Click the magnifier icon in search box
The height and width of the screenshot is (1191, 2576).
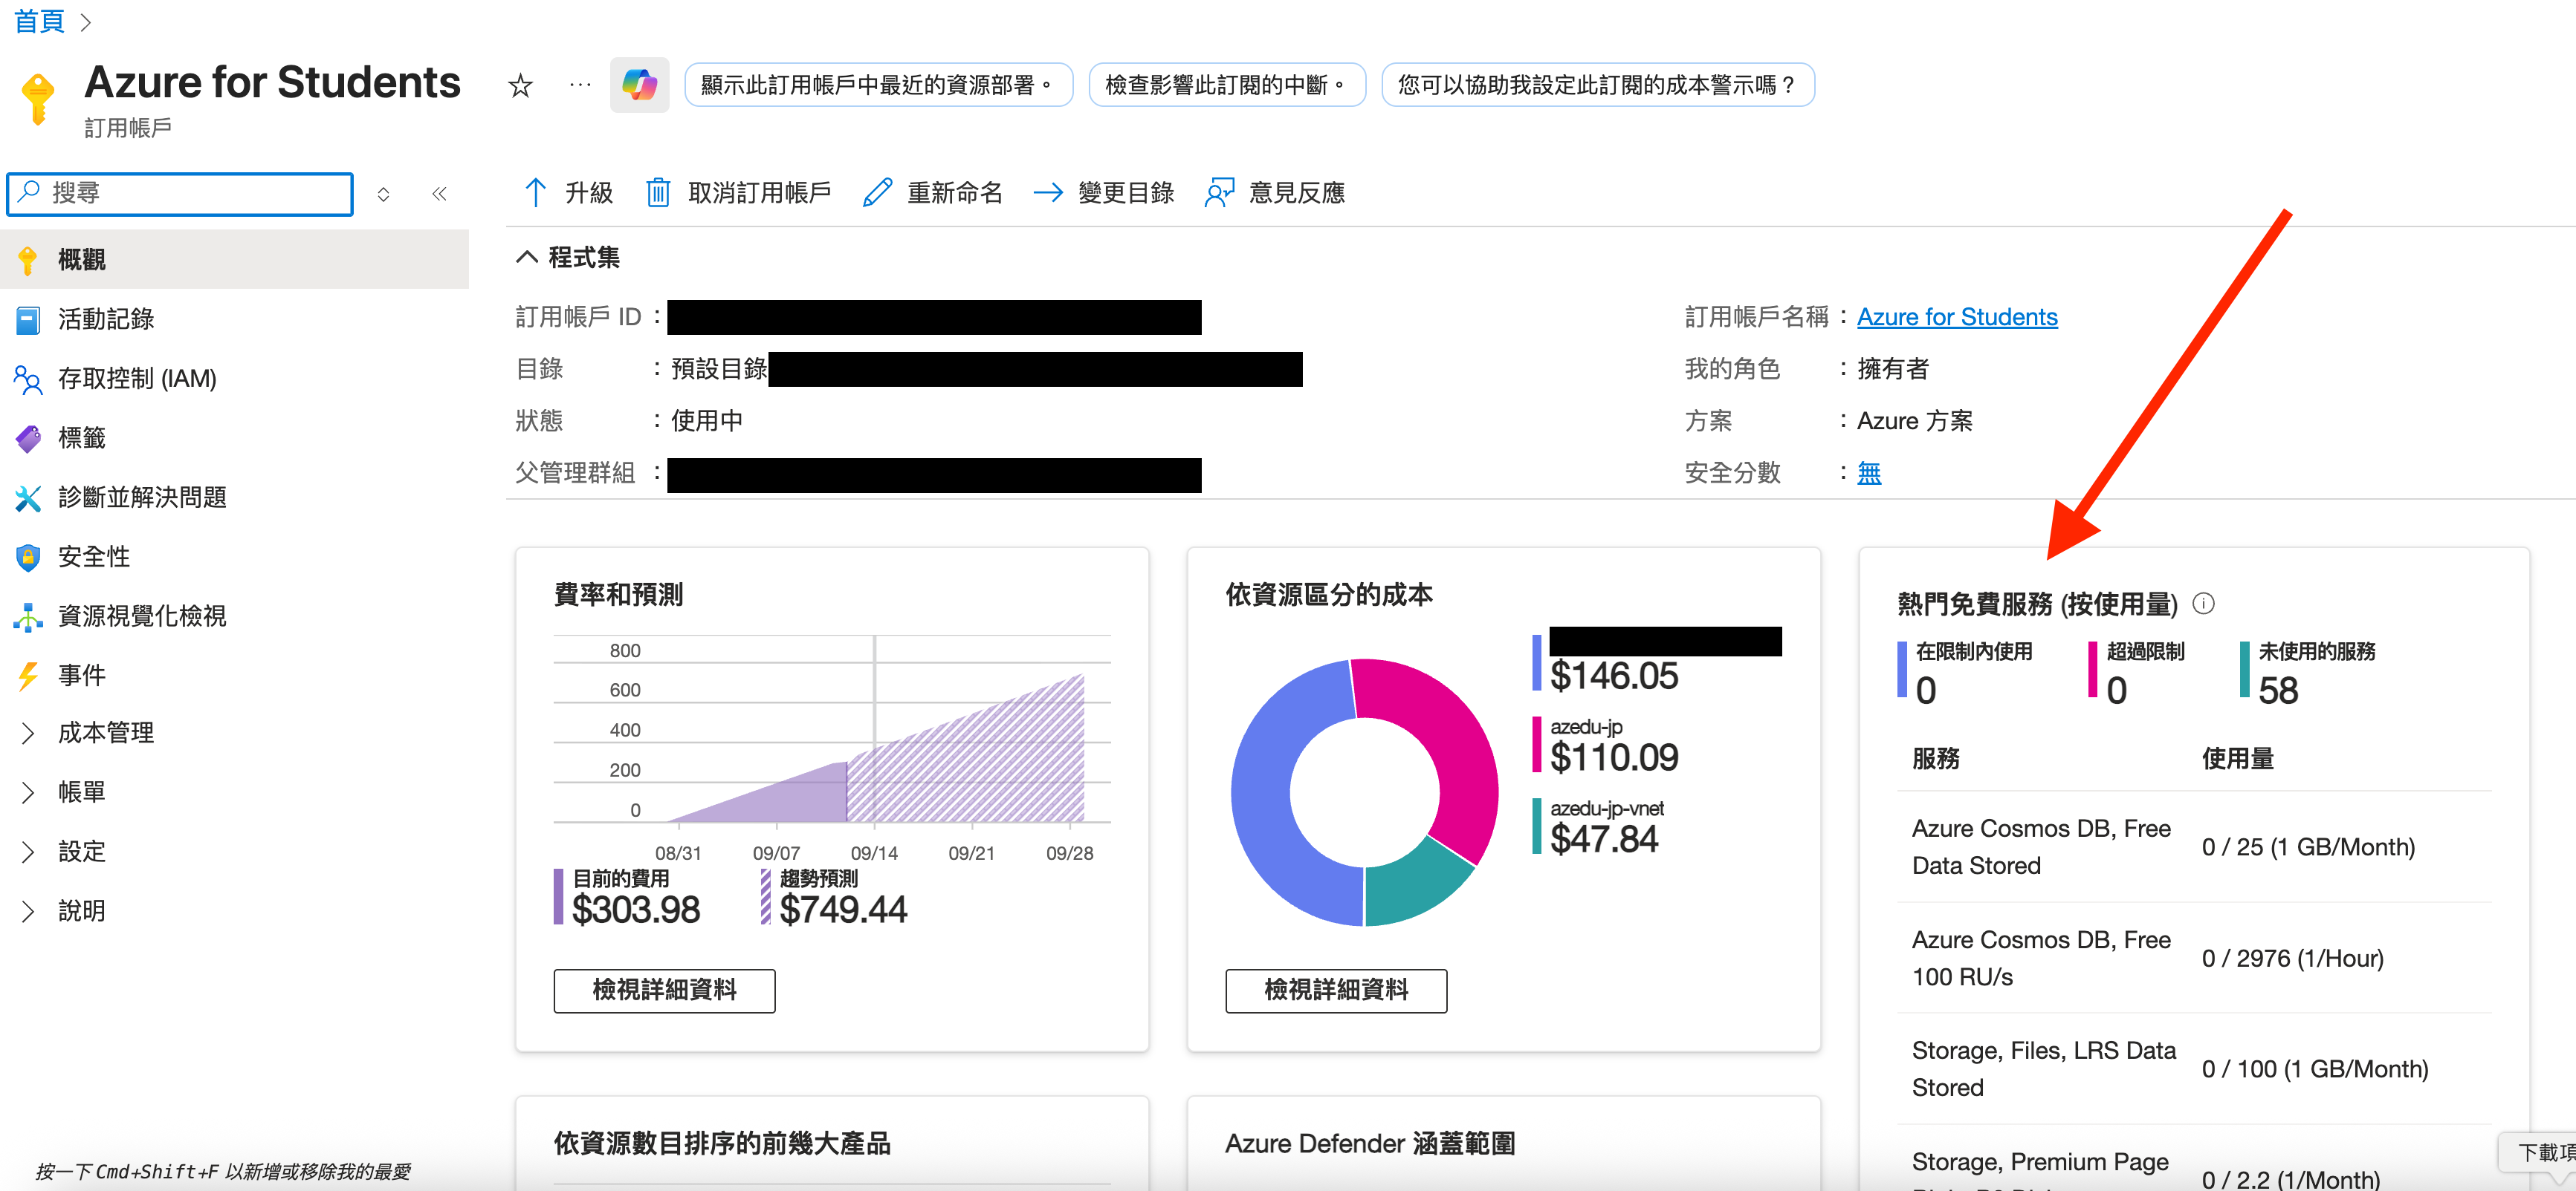(x=30, y=191)
